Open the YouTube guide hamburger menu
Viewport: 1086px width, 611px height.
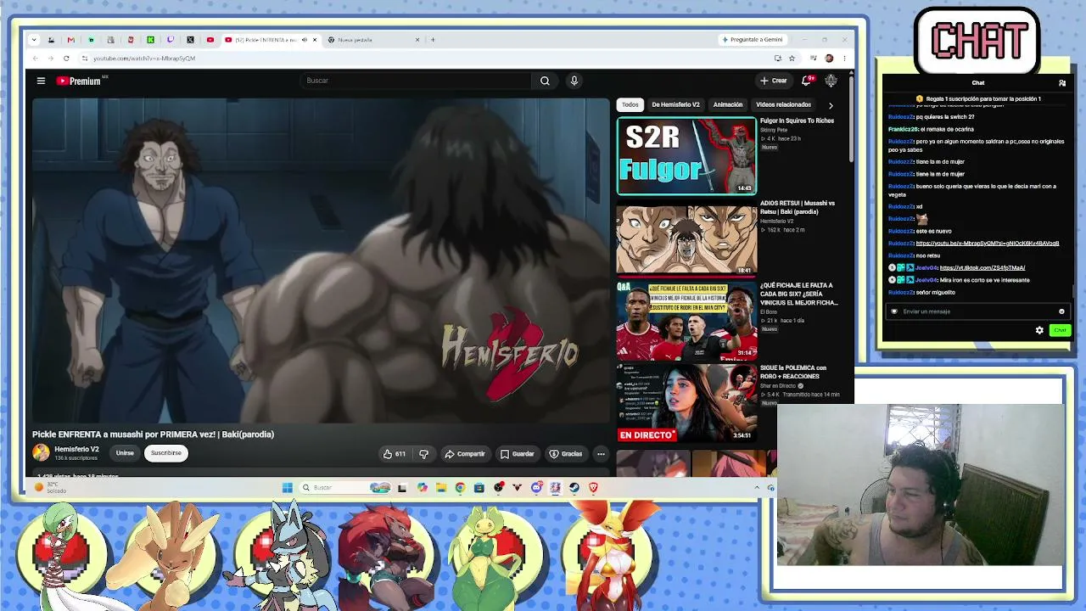[41, 81]
